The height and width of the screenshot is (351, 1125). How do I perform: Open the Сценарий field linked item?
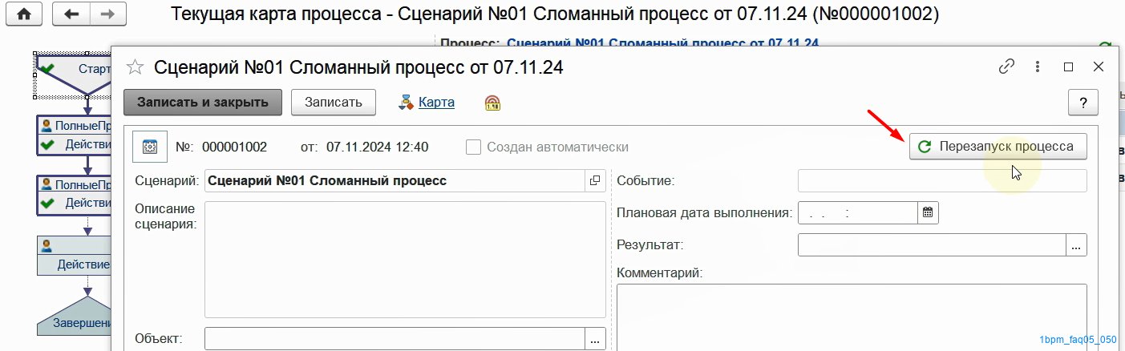click(595, 180)
